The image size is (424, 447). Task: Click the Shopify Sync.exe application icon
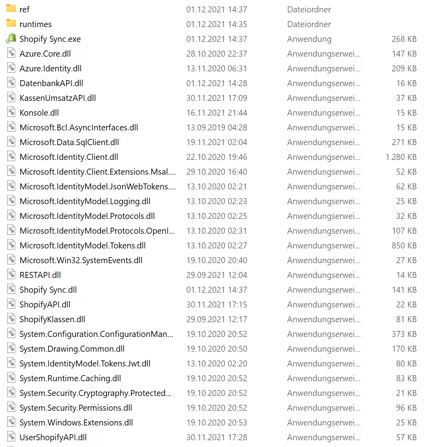pyautogui.click(x=11, y=38)
